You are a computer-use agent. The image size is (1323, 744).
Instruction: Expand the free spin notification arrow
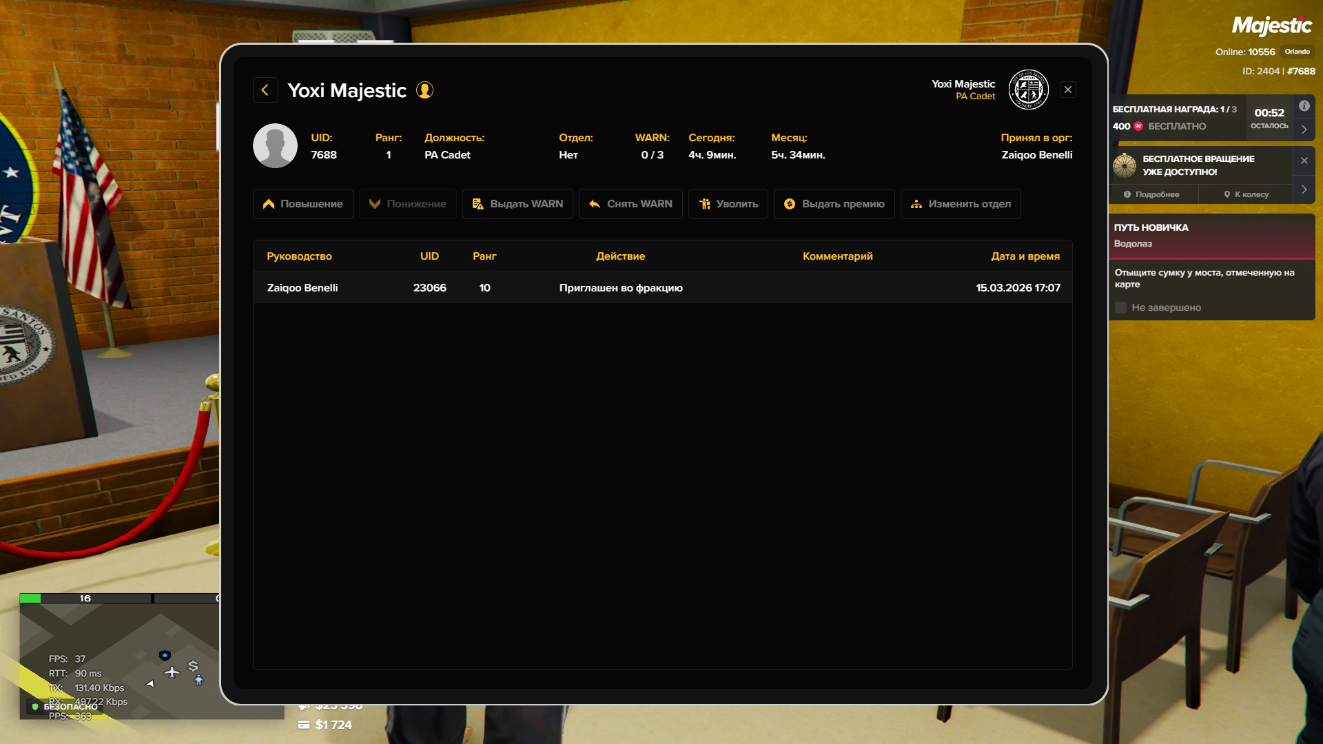(1304, 189)
